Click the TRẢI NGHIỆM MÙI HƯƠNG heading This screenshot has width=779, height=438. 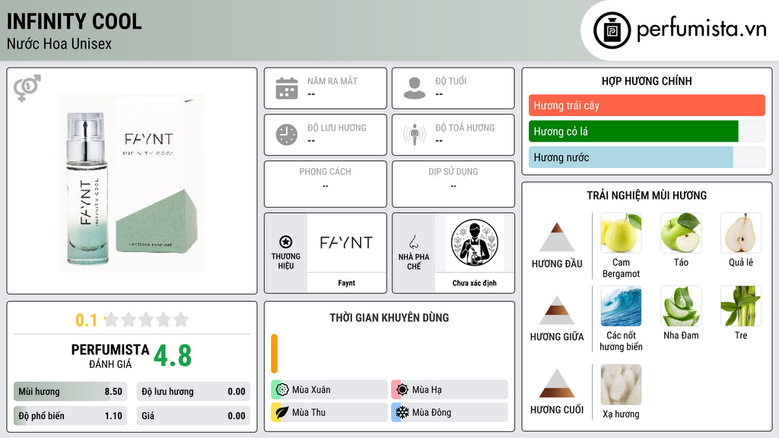(647, 195)
